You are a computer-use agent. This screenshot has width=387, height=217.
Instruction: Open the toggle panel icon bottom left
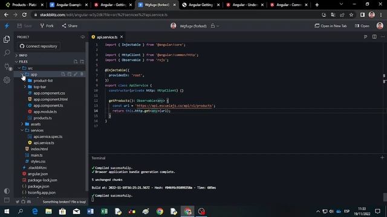pyautogui.click(x=7, y=200)
